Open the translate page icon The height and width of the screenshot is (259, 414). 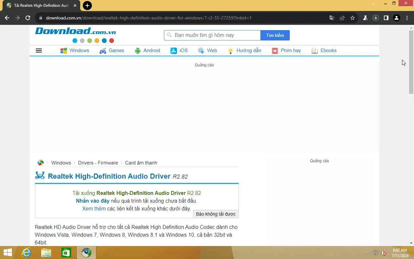332,18
